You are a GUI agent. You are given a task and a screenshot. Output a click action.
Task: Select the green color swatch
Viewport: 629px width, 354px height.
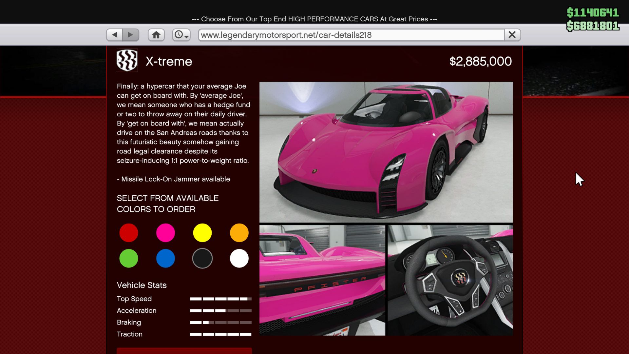pyautogui.click(x=129, y=258)
